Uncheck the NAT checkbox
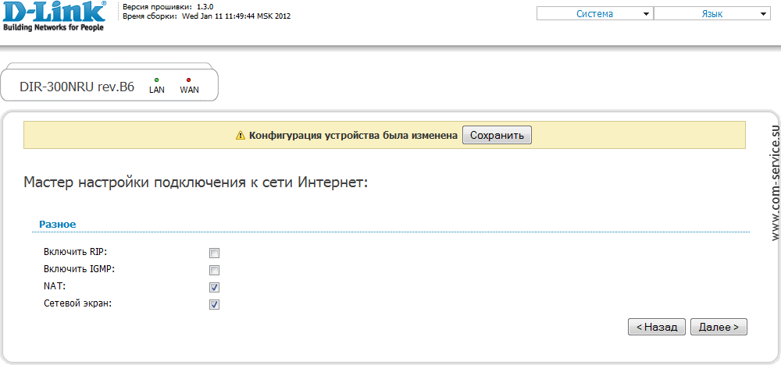This screenshot has width=781, height=365. (214, 288)
